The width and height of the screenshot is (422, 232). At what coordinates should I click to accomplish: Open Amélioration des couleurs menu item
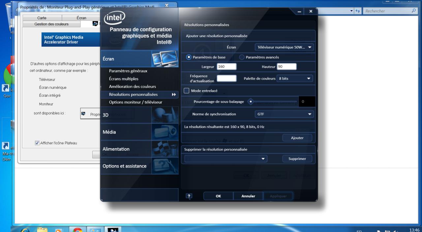pos(133,87)
